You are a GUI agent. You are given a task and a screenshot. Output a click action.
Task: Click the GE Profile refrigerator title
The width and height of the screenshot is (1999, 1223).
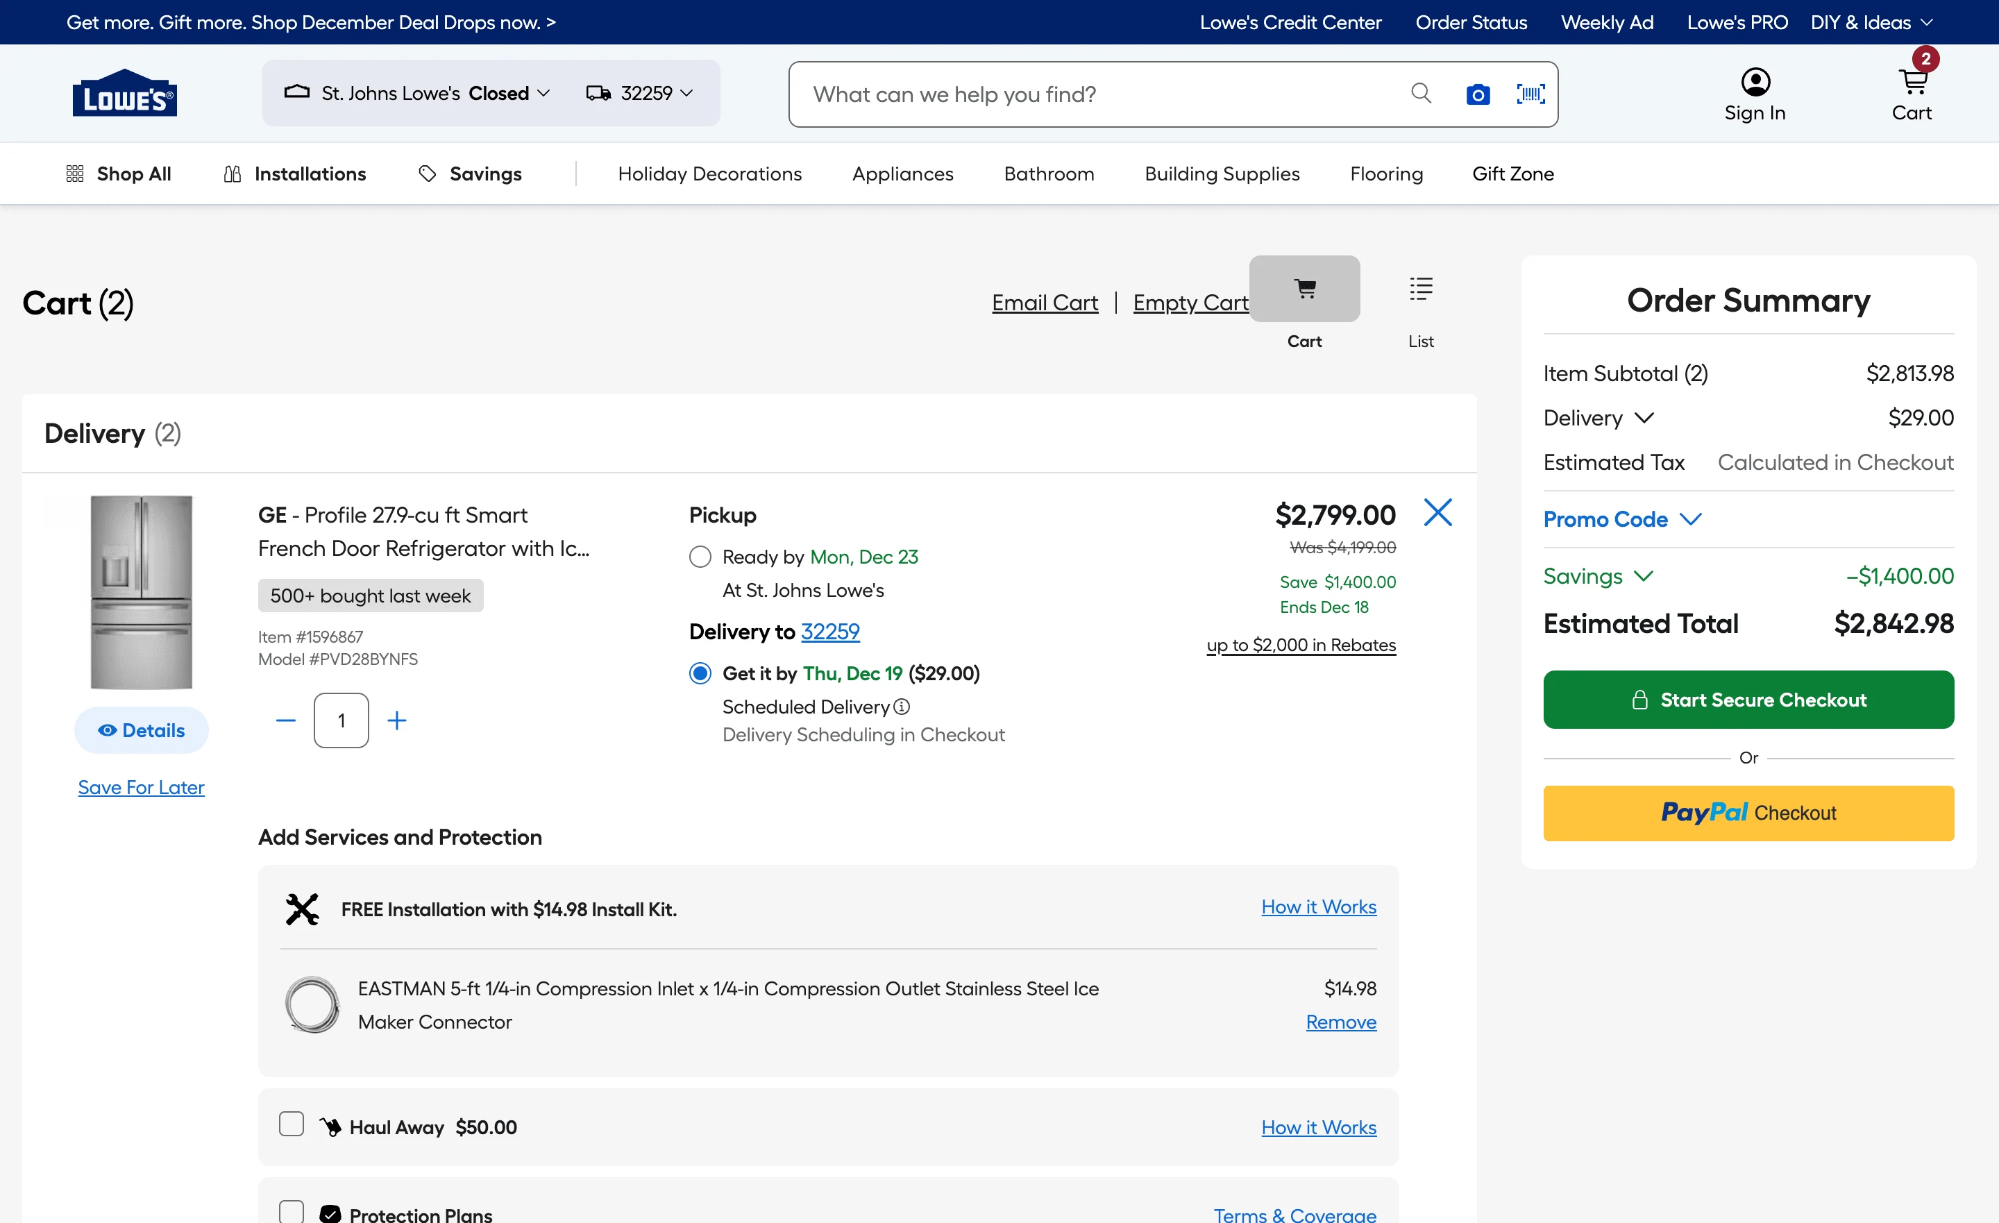point(423,532)
